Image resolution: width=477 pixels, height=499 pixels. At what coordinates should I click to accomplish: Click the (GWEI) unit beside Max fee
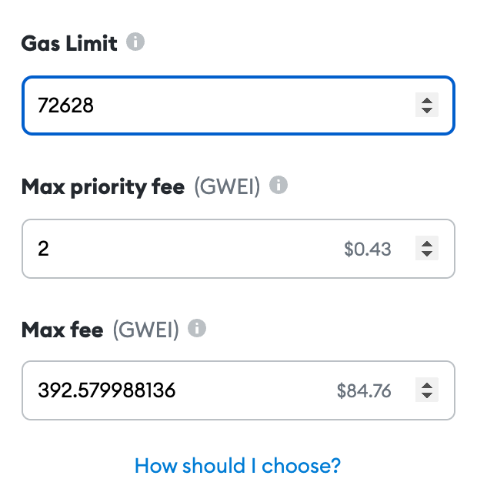[146, 330]
